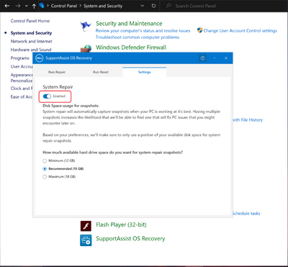Open Windows Defender Firewall heading

pos(131,47)
